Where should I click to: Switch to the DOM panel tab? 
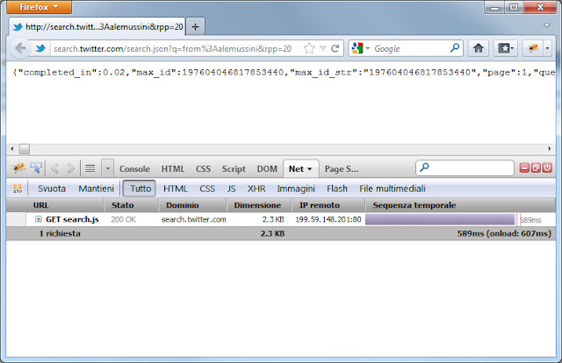267,168
